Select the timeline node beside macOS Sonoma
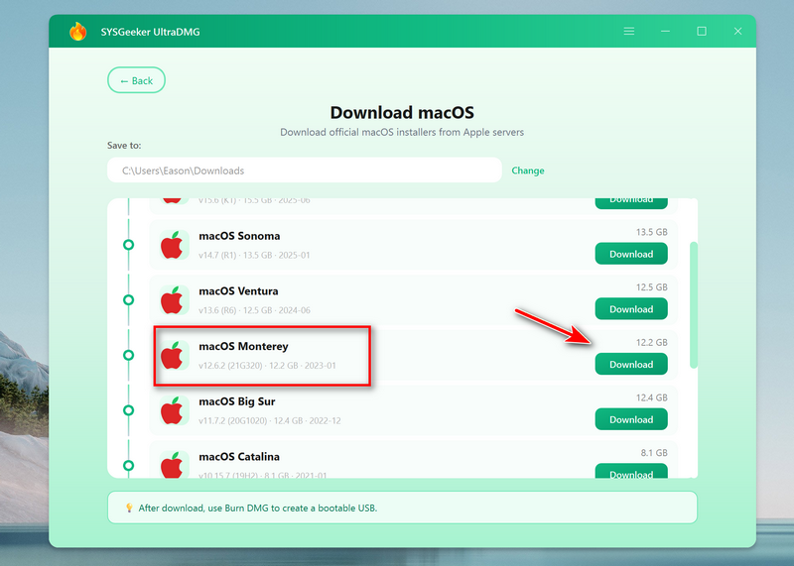 (x=128, y=244)
